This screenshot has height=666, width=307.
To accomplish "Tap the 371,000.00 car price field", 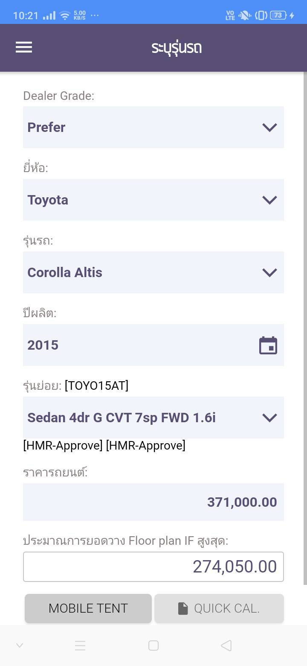I will [153, 502].
